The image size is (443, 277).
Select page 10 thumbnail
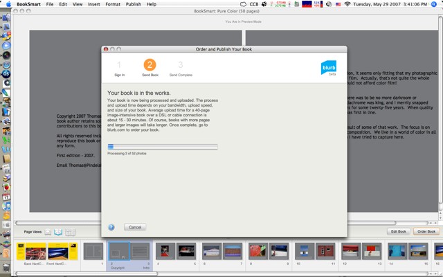(x=305, y=251)
